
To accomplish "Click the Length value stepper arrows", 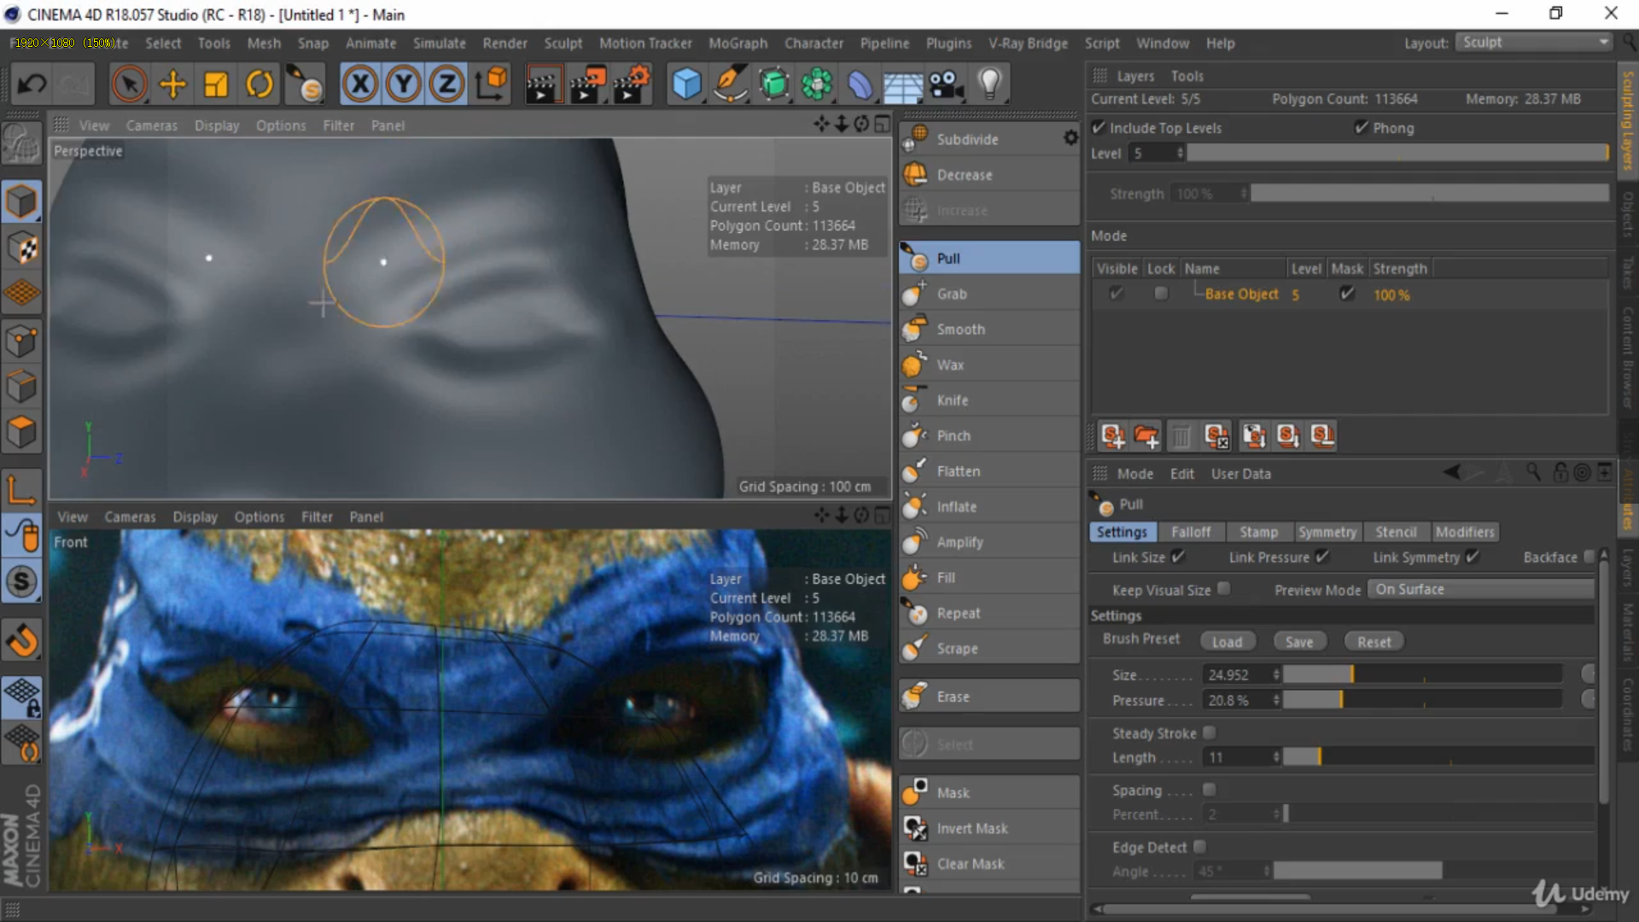I will pos(1277,757).
